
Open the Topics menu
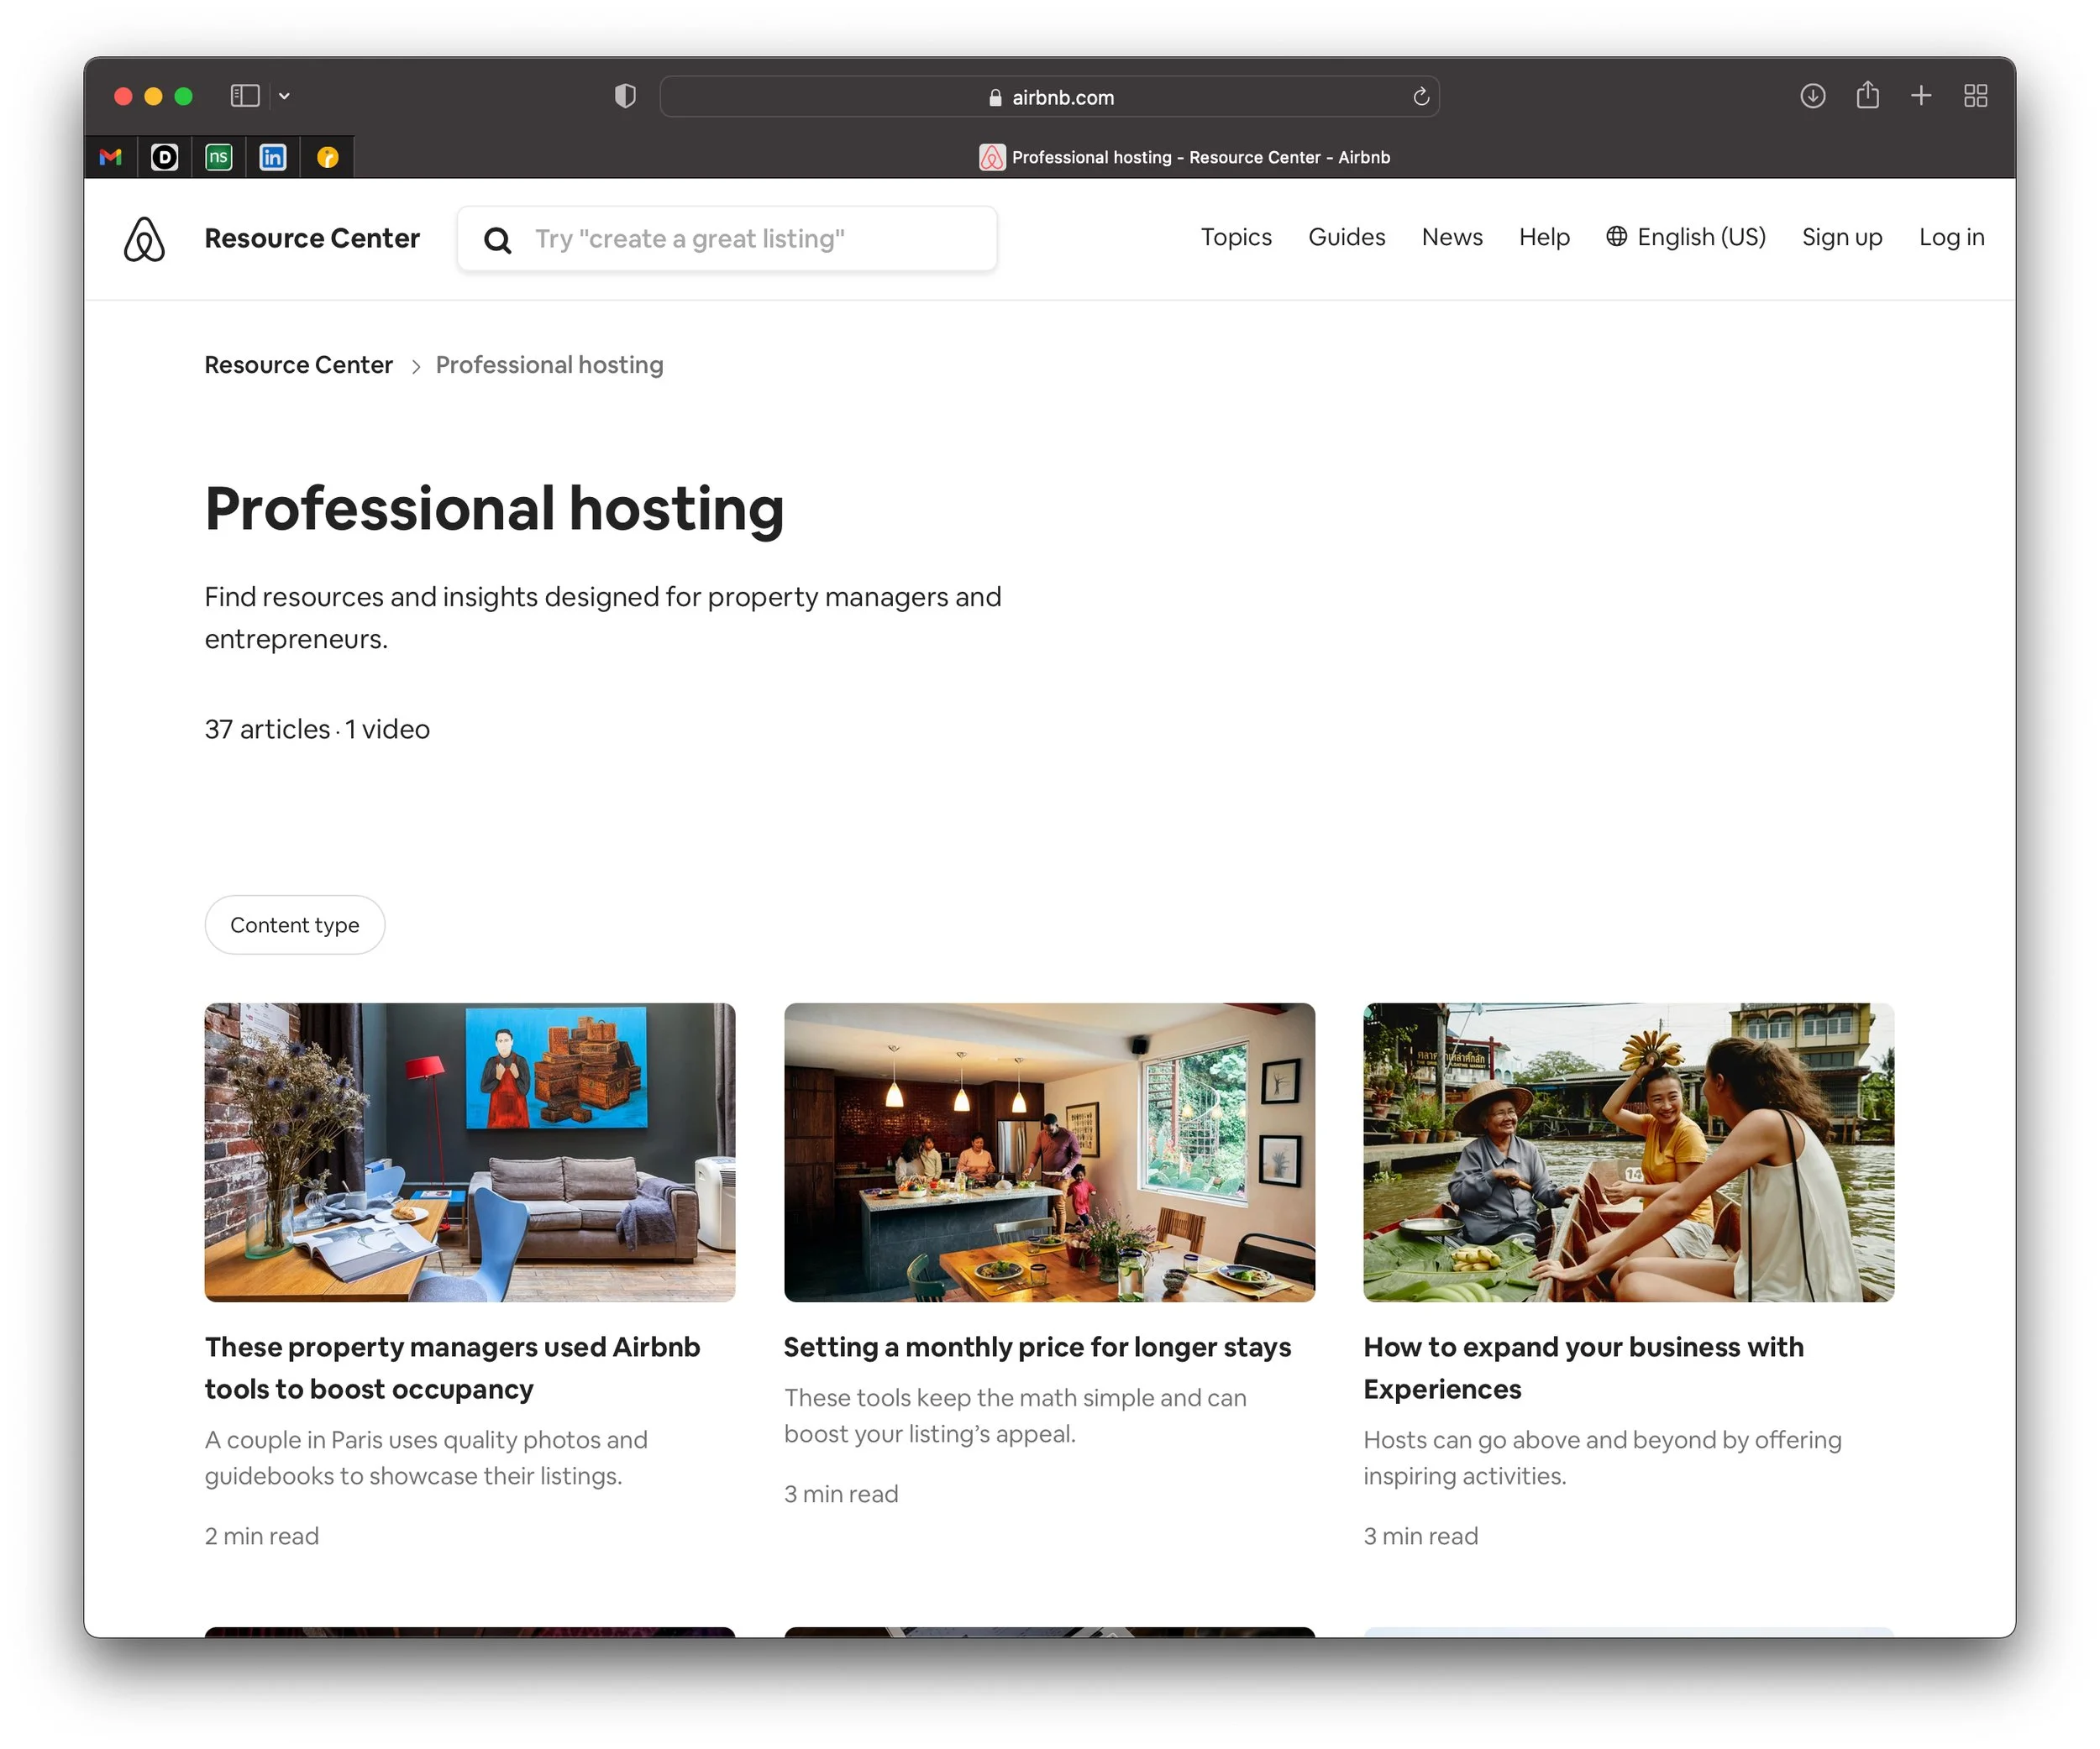(1236, 237)
